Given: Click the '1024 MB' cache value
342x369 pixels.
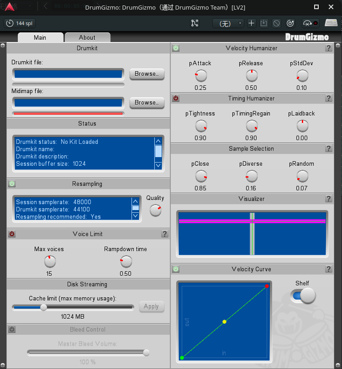Looking at the screenshot, I should tap(73, 316).
